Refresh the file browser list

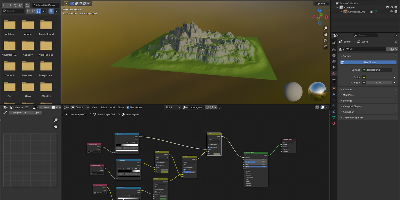pyautogui.click(x=21, y=5)
